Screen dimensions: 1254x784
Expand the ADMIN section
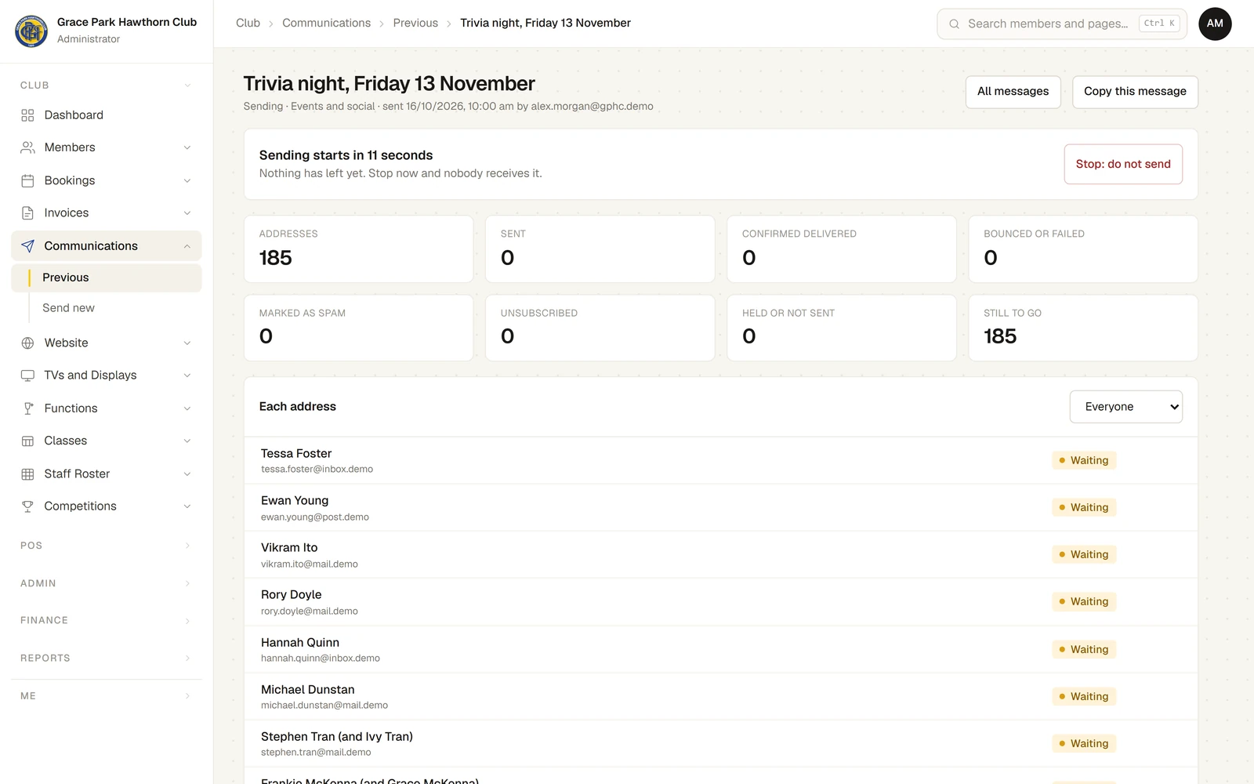tap(106, 583)
